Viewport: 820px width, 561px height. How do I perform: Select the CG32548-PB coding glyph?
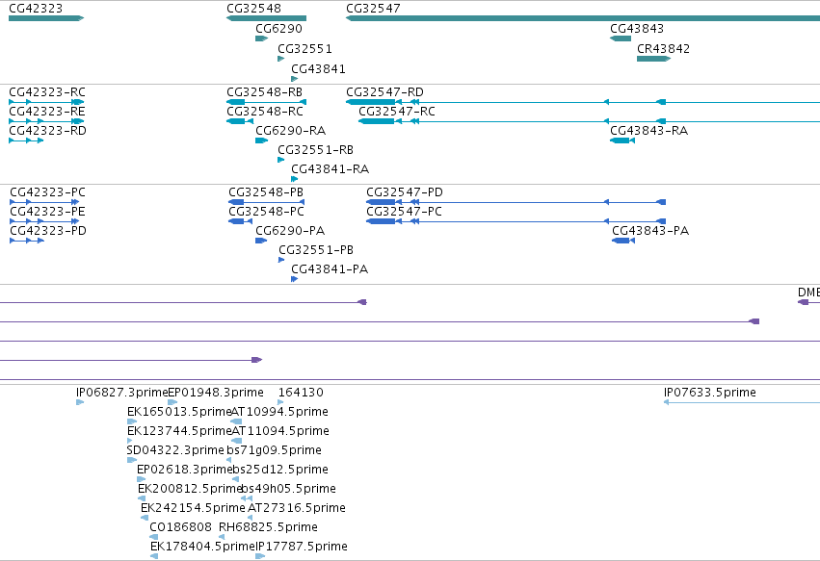pos(267,202)
